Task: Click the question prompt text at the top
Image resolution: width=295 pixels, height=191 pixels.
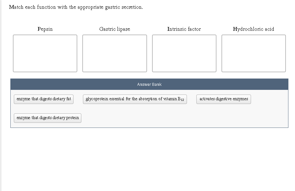Action: click(x=76, y=7)
